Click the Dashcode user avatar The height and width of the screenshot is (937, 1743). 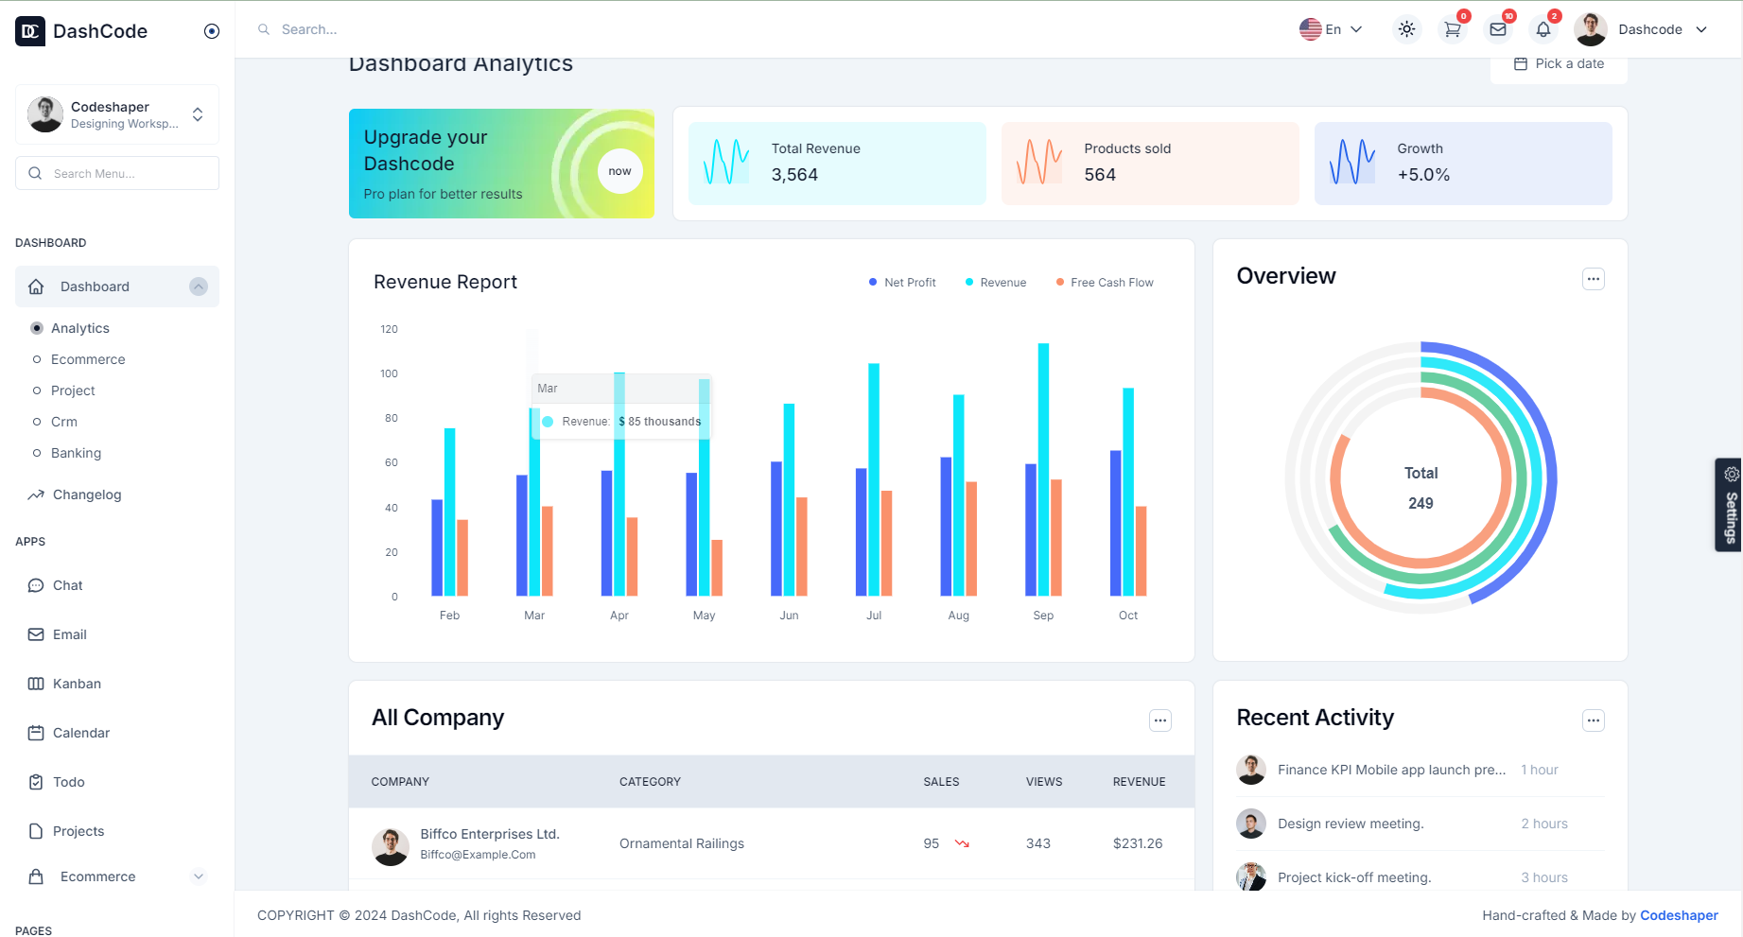(x=1591, y=29)
